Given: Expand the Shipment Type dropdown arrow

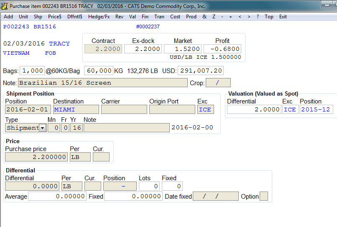Looking at the screenshot, I should click(43, 128).
